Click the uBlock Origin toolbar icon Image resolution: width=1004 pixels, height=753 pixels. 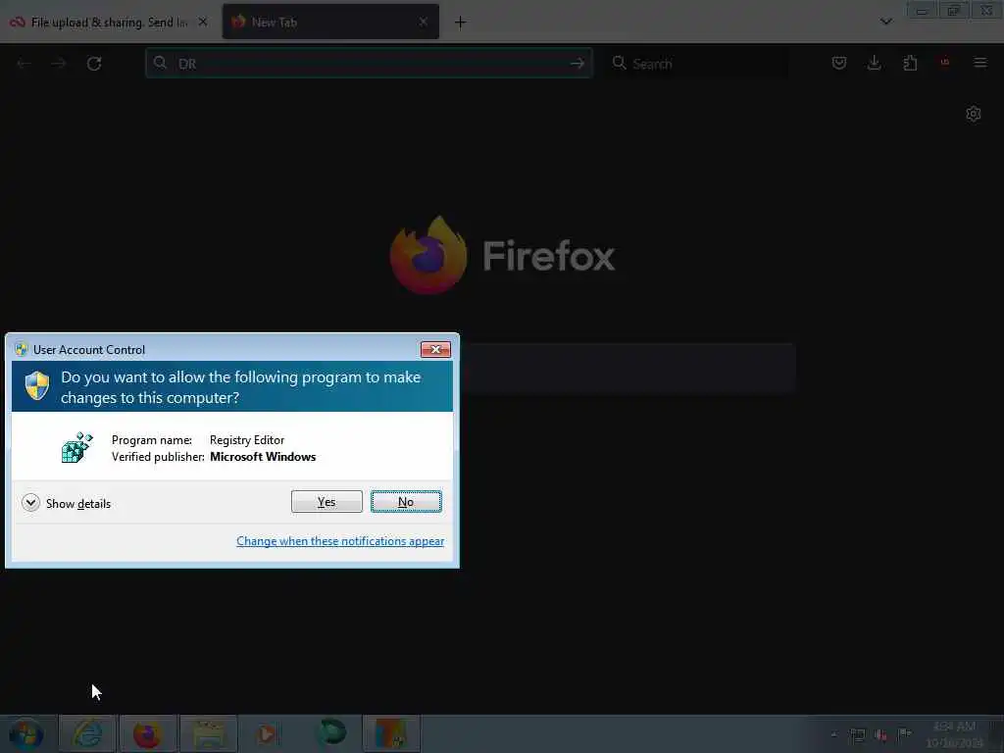click(x=945, y=63)
